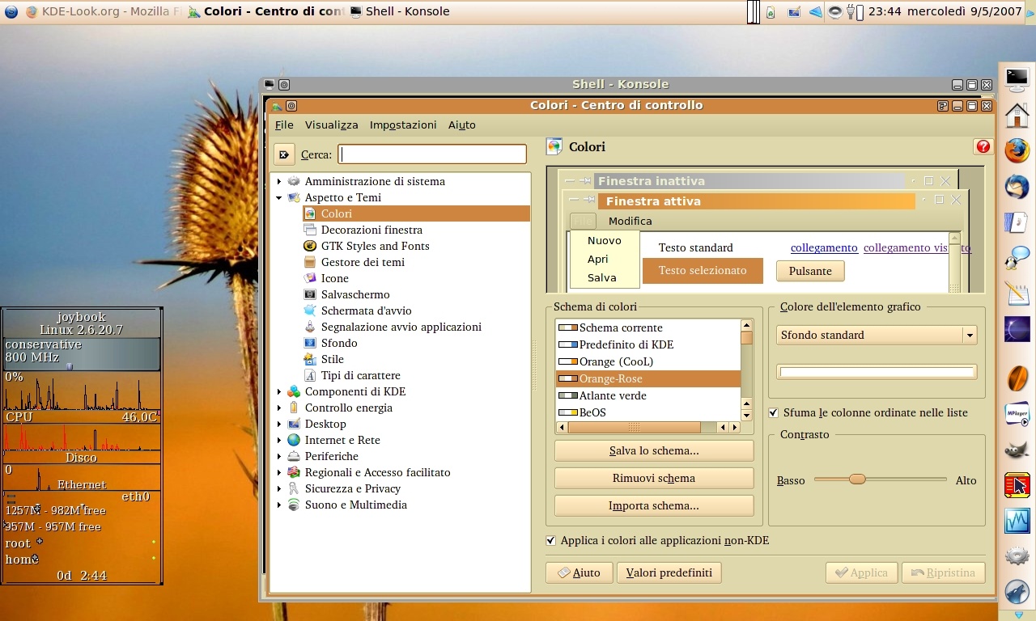The height and width of the screenshot is (621, 1036).
Task: Switch to KDE-Look.org Firefox taskbar entry
Action: coord(103,11)
